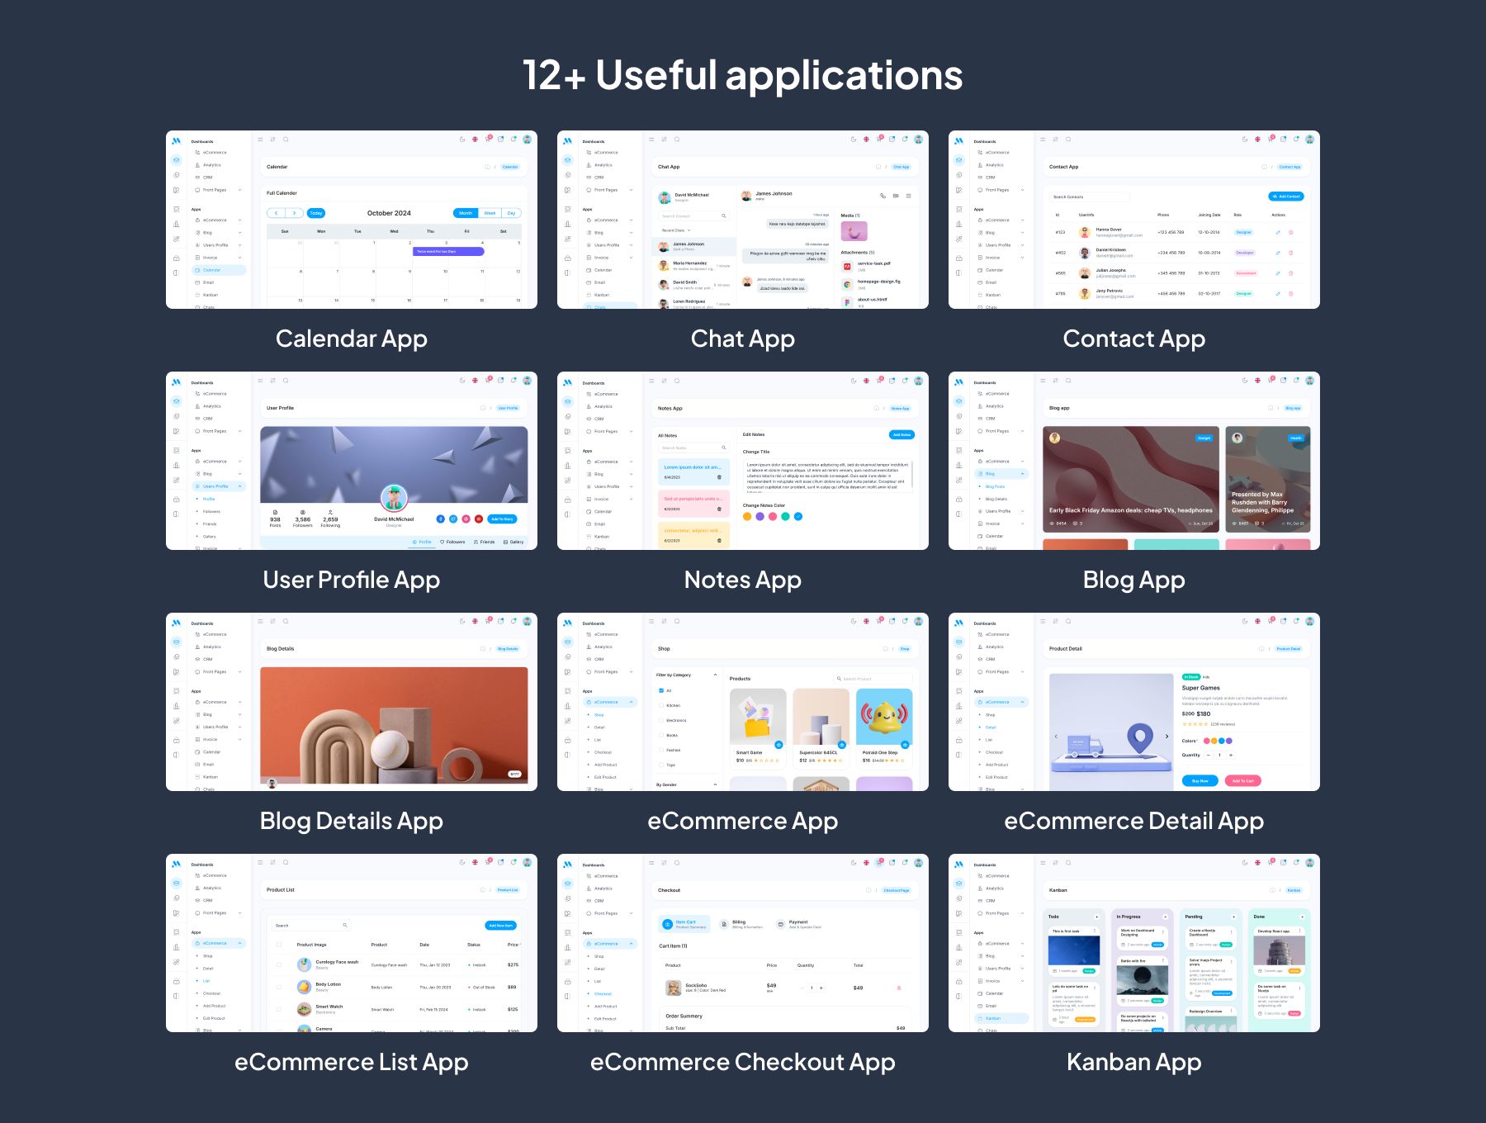Open the chat menu icon beside James Johnson
The width and height of the screenshot is (1486, 1123).
(909, 196)
